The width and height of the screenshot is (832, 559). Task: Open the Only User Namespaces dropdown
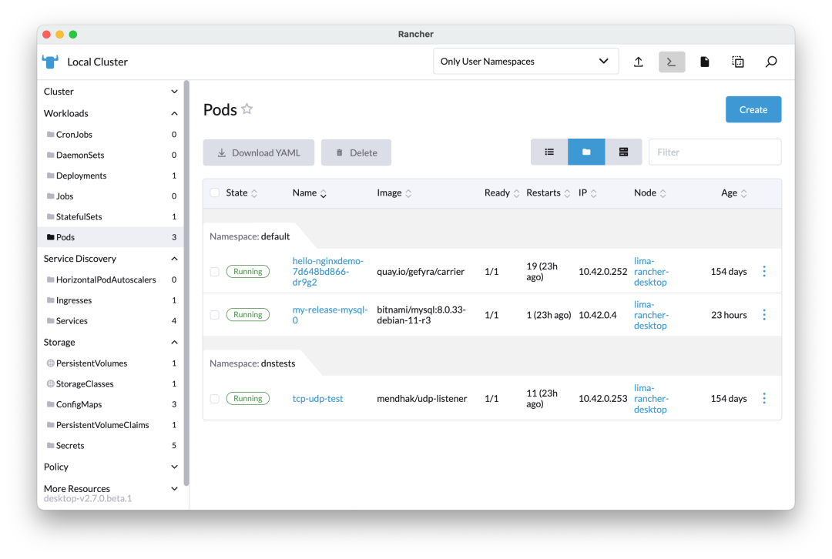click(x=526, y=61)
